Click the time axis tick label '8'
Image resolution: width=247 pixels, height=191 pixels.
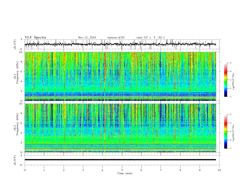[x=180, y=170]
